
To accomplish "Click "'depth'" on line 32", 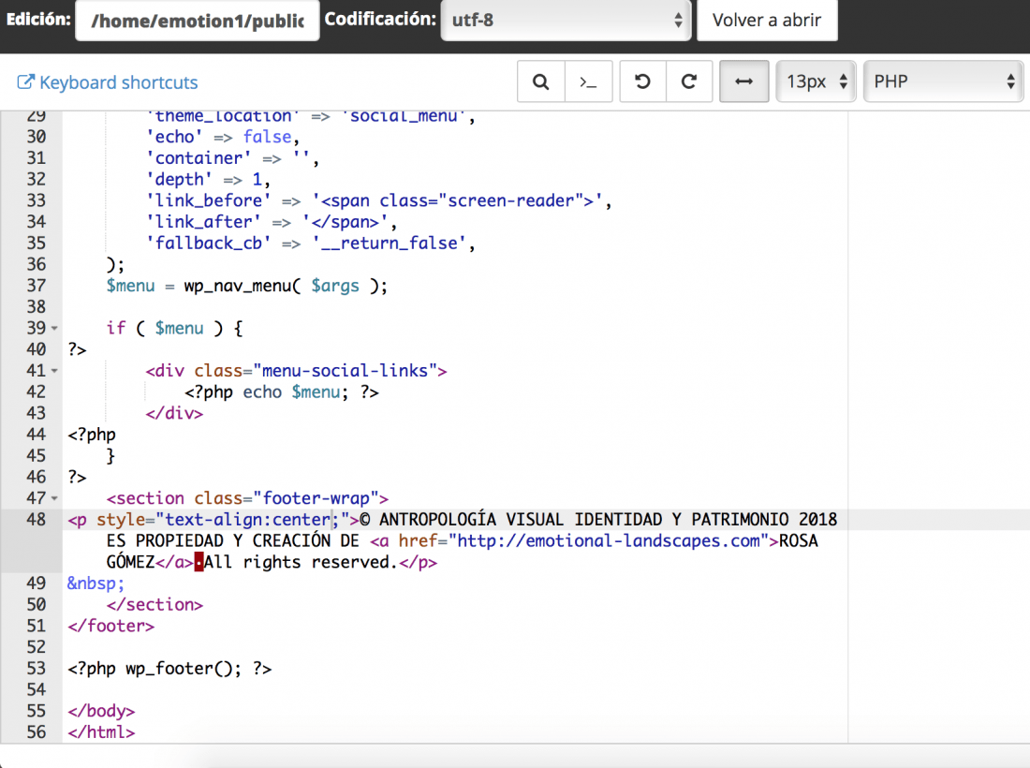I will [180, 179].
